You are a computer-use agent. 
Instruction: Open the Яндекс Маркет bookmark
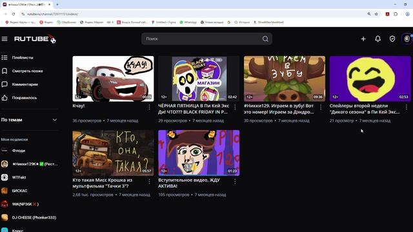click(92, 23)
